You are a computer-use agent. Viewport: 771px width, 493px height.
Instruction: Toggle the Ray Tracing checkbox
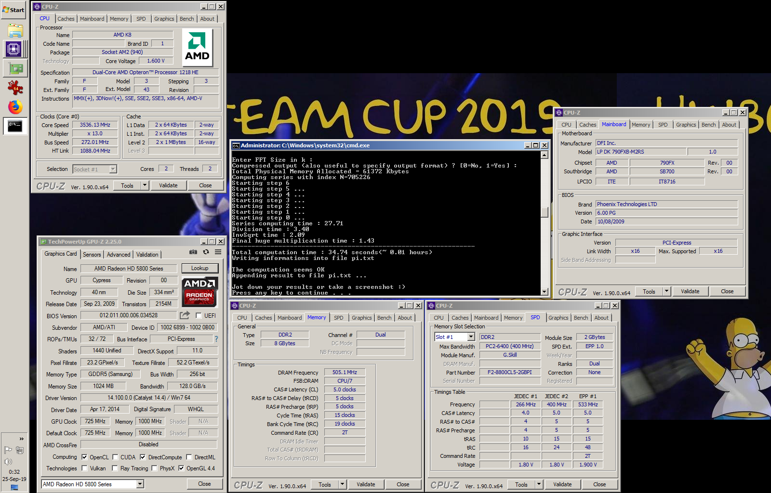coord(115,468)
